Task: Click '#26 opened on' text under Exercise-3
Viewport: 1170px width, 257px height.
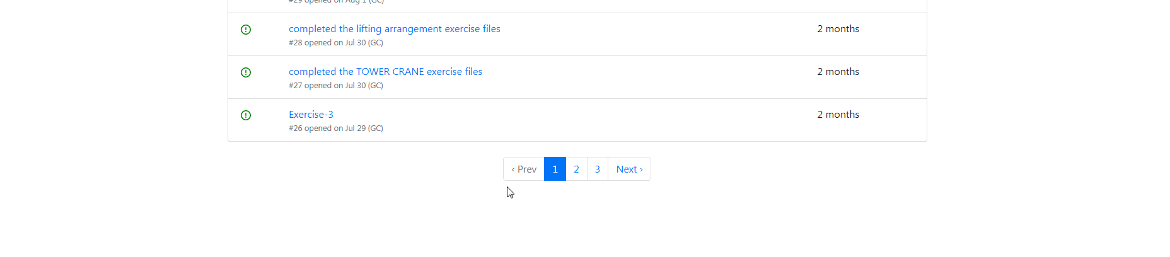Action: click(316, 128)
